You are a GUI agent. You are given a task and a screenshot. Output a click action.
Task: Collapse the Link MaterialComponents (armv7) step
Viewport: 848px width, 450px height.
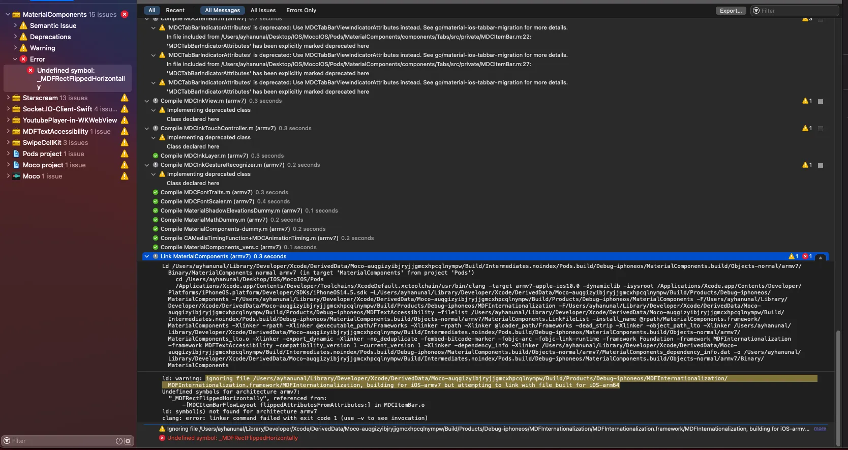tap(147, 256)
